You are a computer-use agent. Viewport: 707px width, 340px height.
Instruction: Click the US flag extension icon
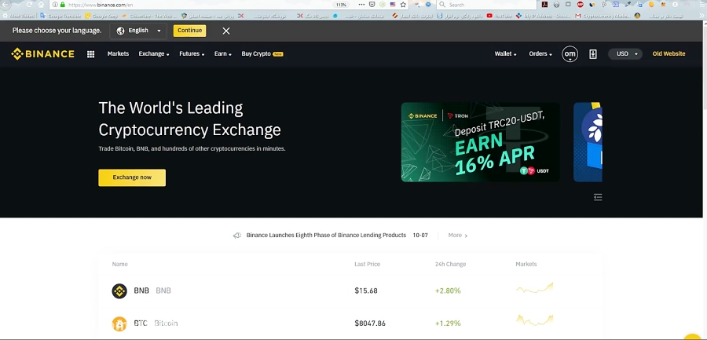pos(393,5)
